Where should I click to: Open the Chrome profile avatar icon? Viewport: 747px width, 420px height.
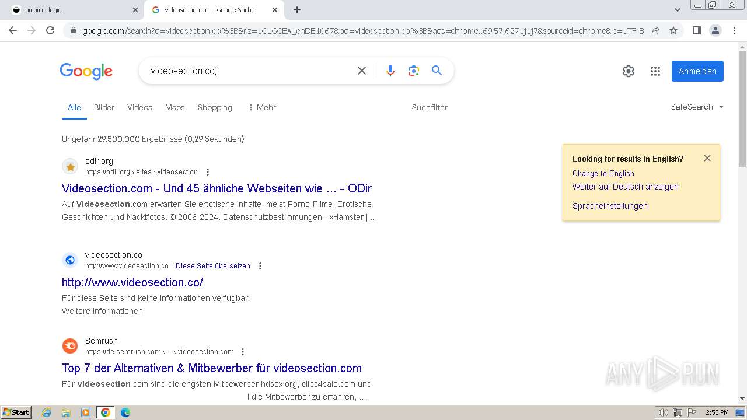point(715,30)
